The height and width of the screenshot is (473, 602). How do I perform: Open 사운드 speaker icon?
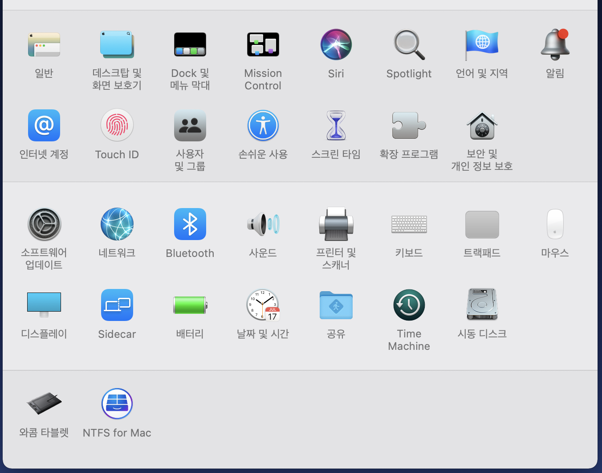(x=263, y=224)
